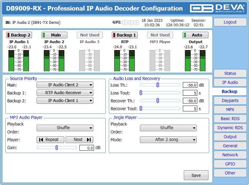Image resolution: width=249 pixels, height=185 pixels.
Task: Toggle the Auto output button
Action: tap(196, 35)
